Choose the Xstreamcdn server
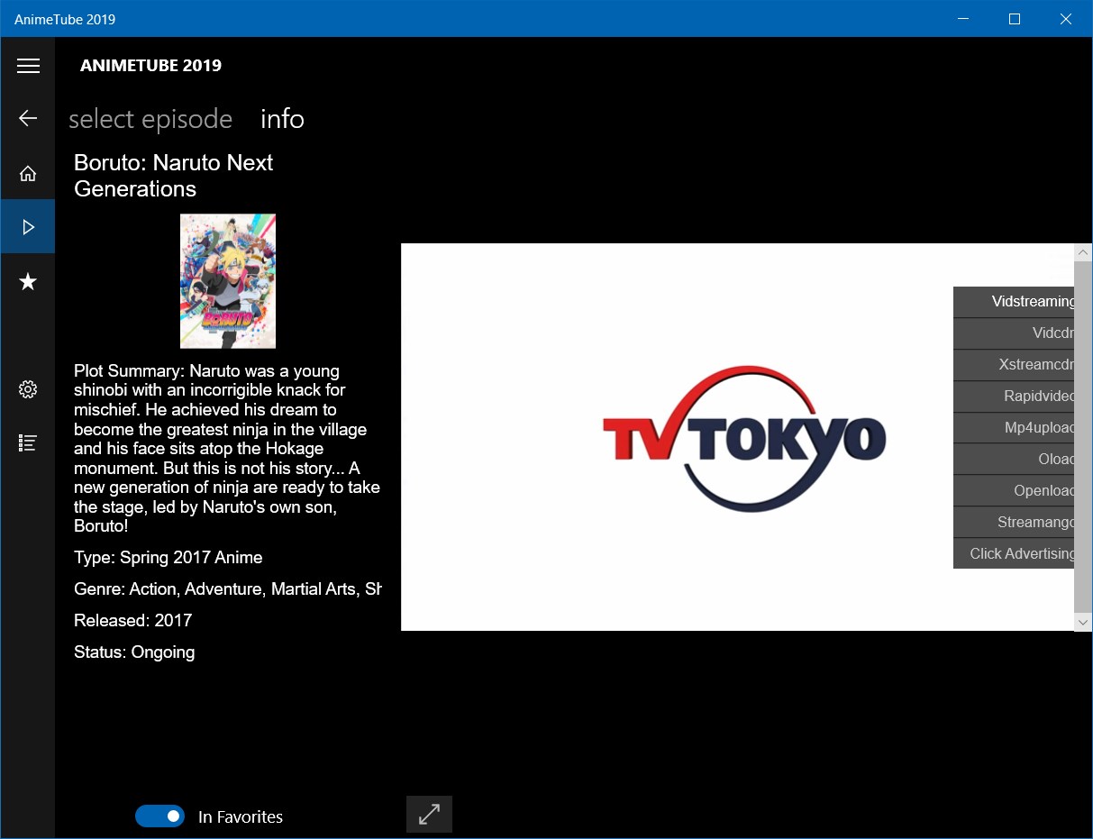Image resolution: width=1093 pixels, height=839 pixels. coord(1014,365)
